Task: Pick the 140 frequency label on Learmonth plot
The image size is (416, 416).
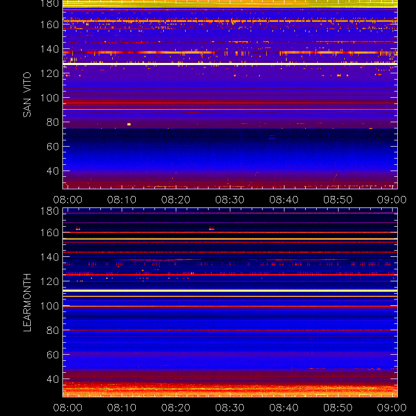Action: point(49,257)
